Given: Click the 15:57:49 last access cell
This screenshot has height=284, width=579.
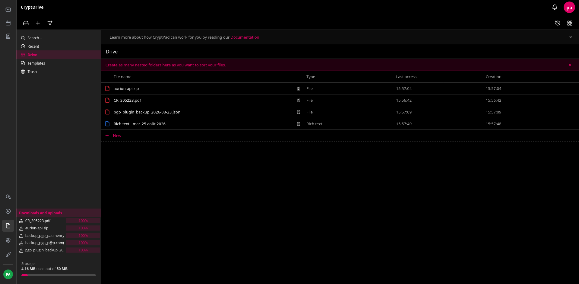Looking at the screenshot, I should coord(404,124).
